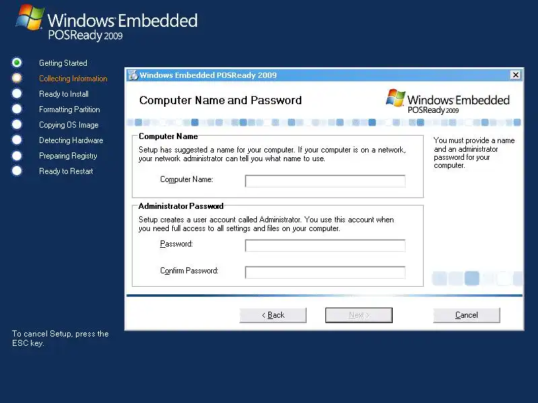Click the Getting Started step label
This screenshot has width=538, height=403.
click(x=63, y=63)
